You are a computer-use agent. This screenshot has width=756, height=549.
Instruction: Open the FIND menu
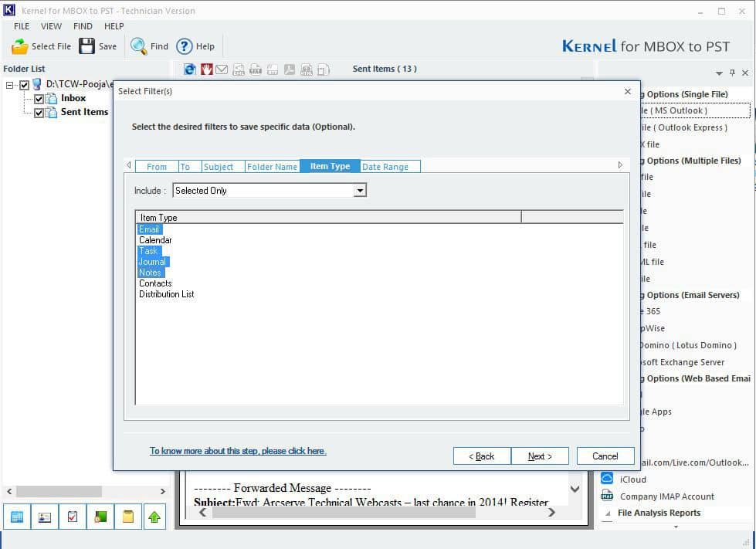[83, 26]
